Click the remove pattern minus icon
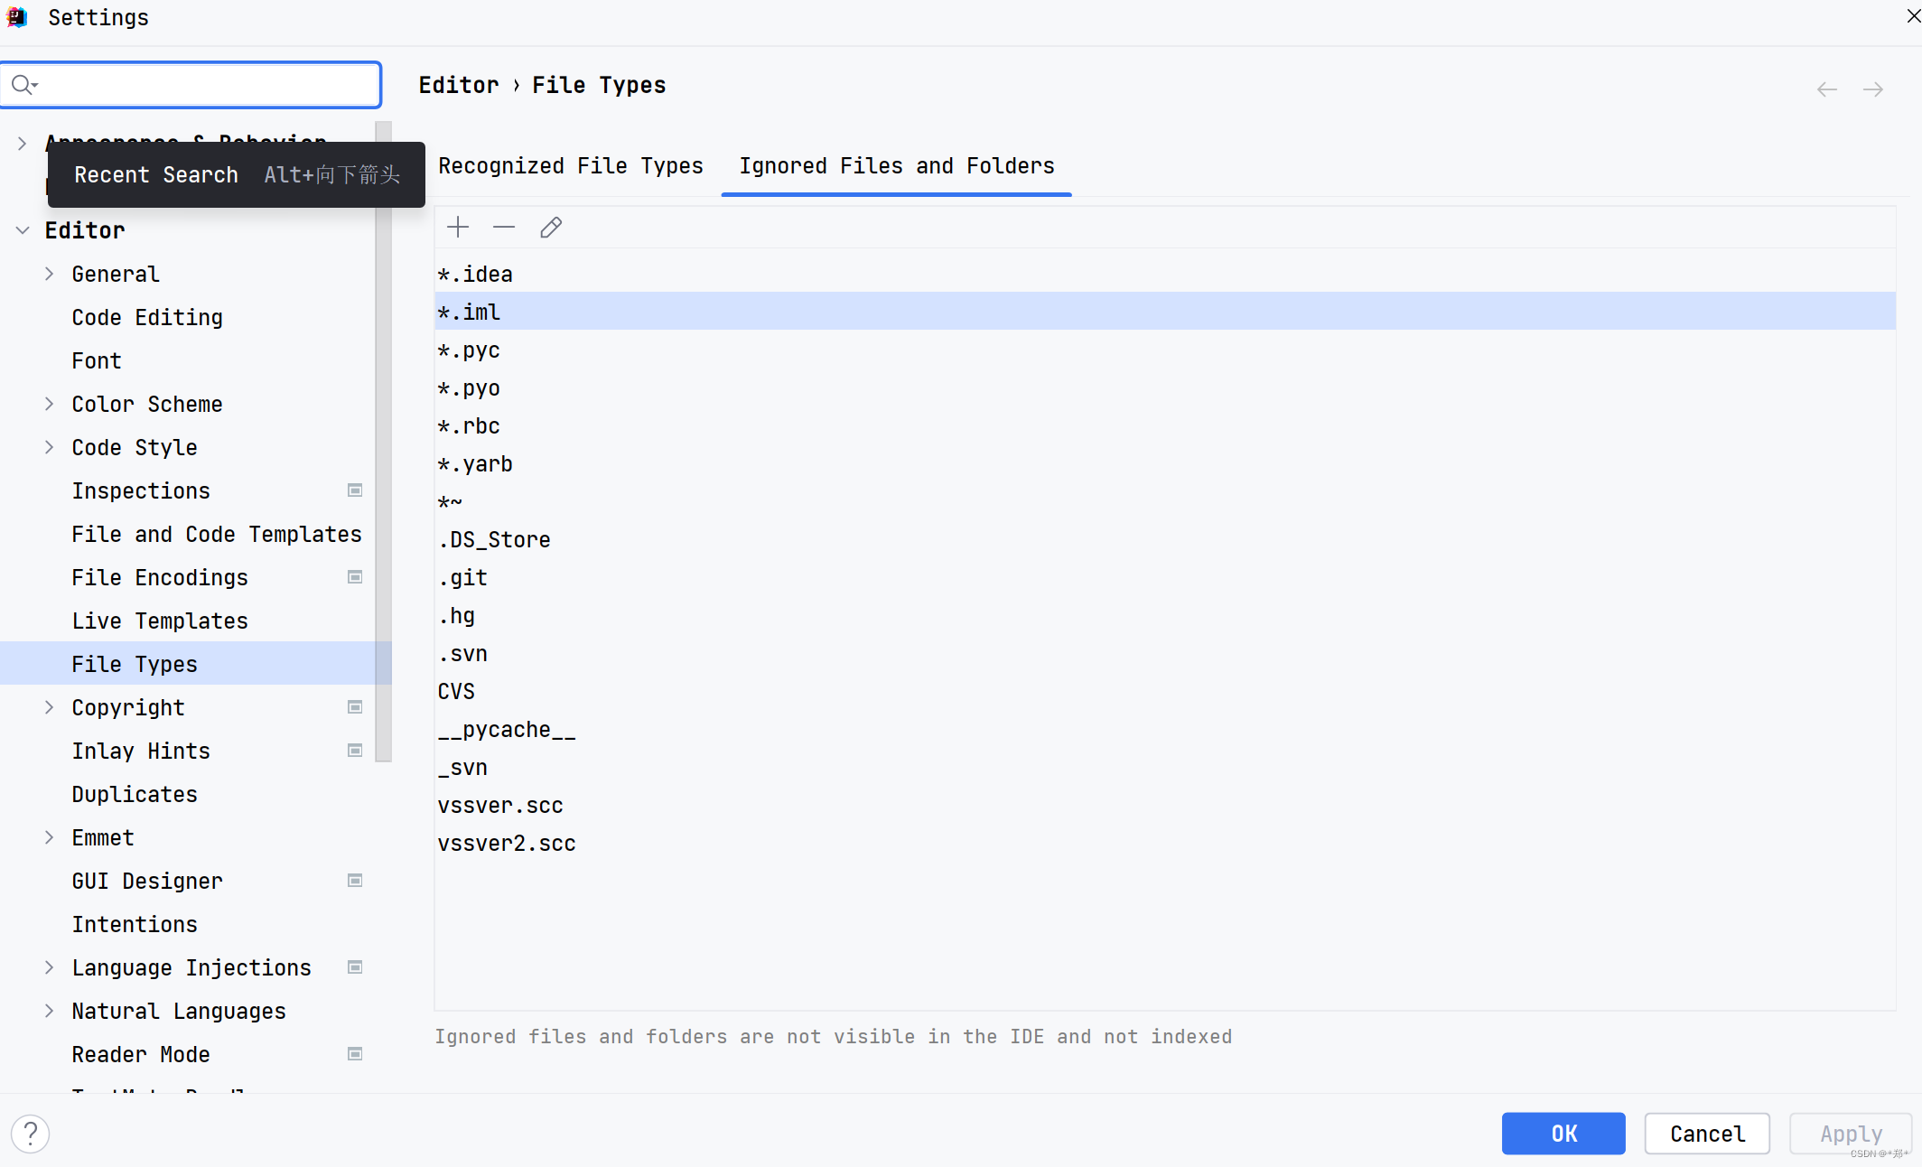This screenshot has height=1167, width=1922. [504, 228]
